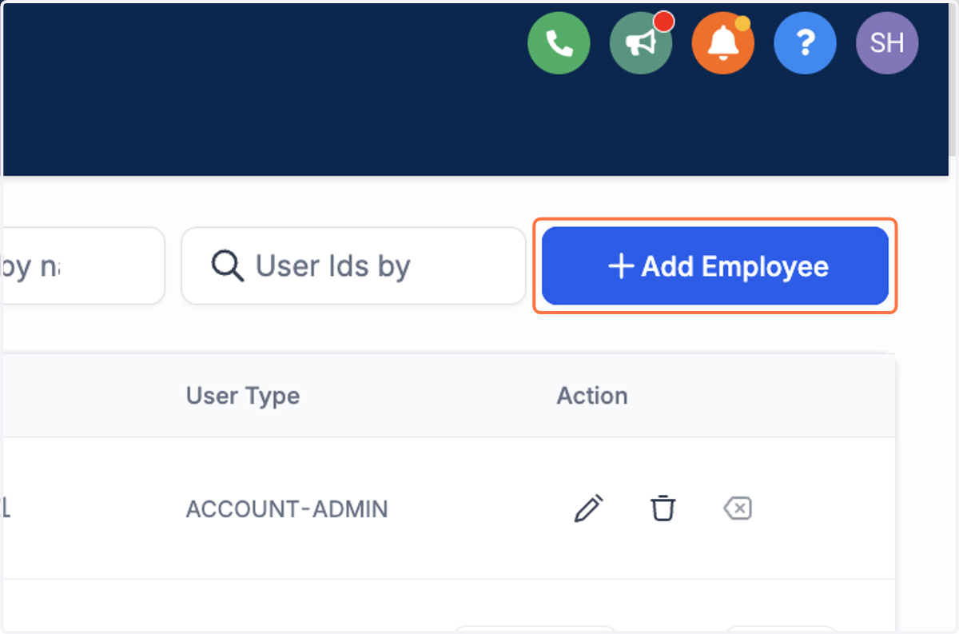Click the blue question mark help icon
This screenshot has width=959, height=634.
point(806,43)
